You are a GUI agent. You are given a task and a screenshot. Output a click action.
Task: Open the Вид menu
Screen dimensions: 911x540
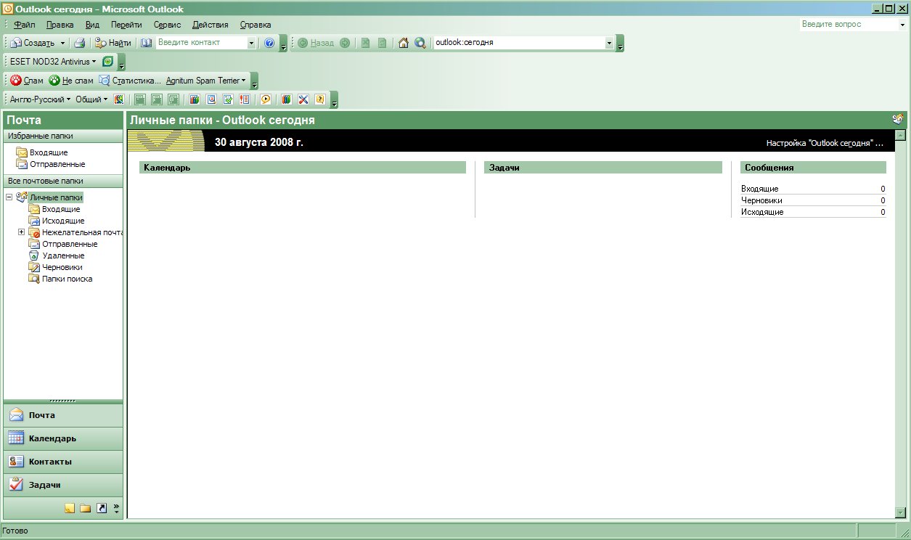tap(92, 25)
